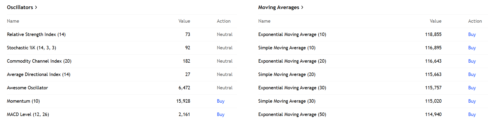Click Average Directional Index (14) name
The height and width of the screenshot is (120, 488).
[38, 74]
